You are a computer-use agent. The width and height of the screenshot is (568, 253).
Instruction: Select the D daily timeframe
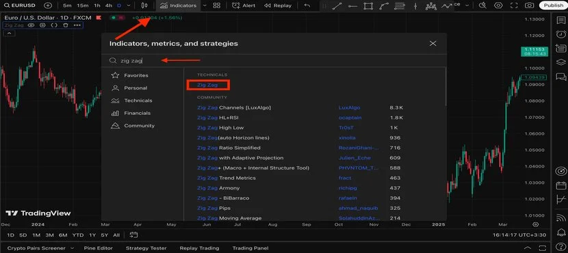119,5
